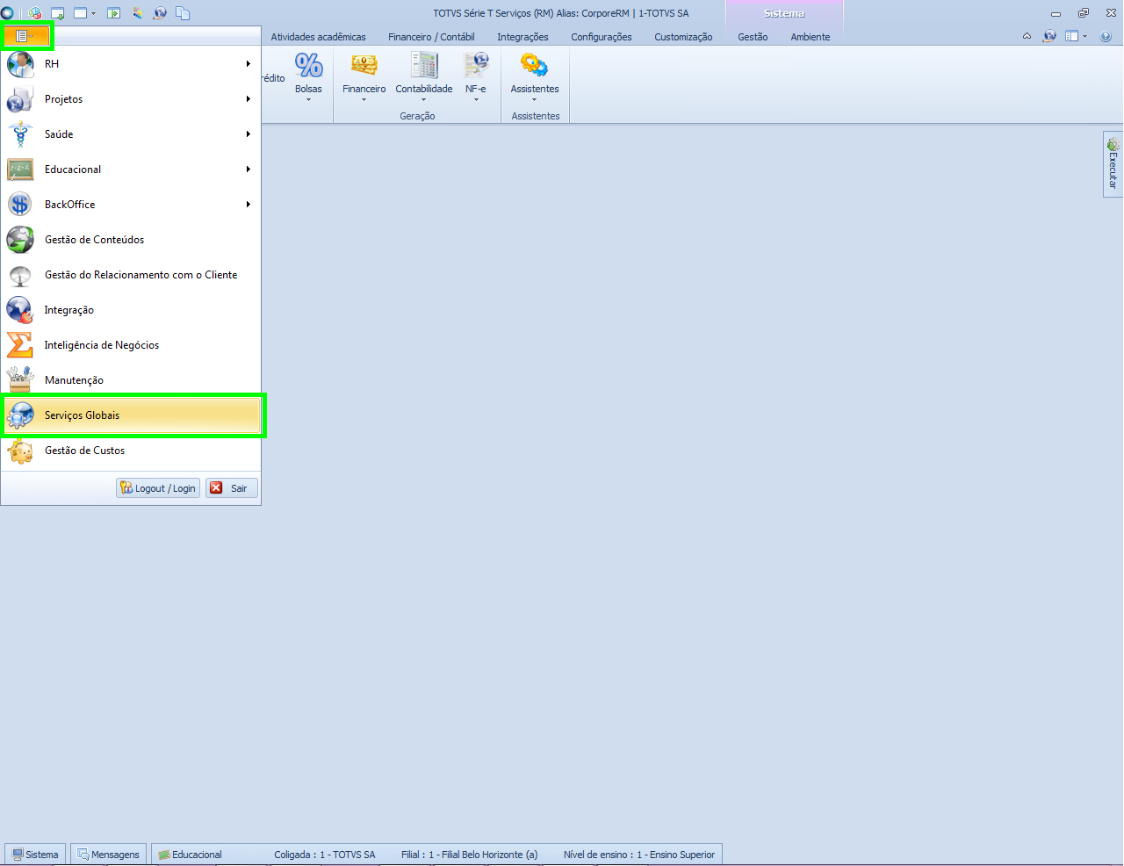Collapse the ribbon with the up chevron

tap(1027, 36)
